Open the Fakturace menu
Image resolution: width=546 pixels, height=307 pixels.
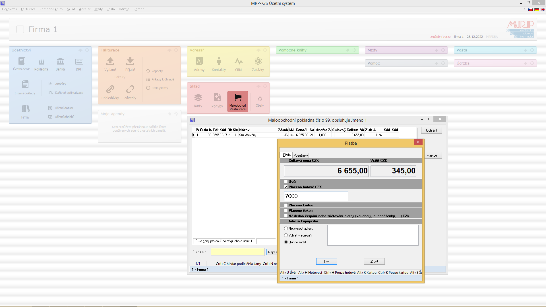[x=28, y=9]
